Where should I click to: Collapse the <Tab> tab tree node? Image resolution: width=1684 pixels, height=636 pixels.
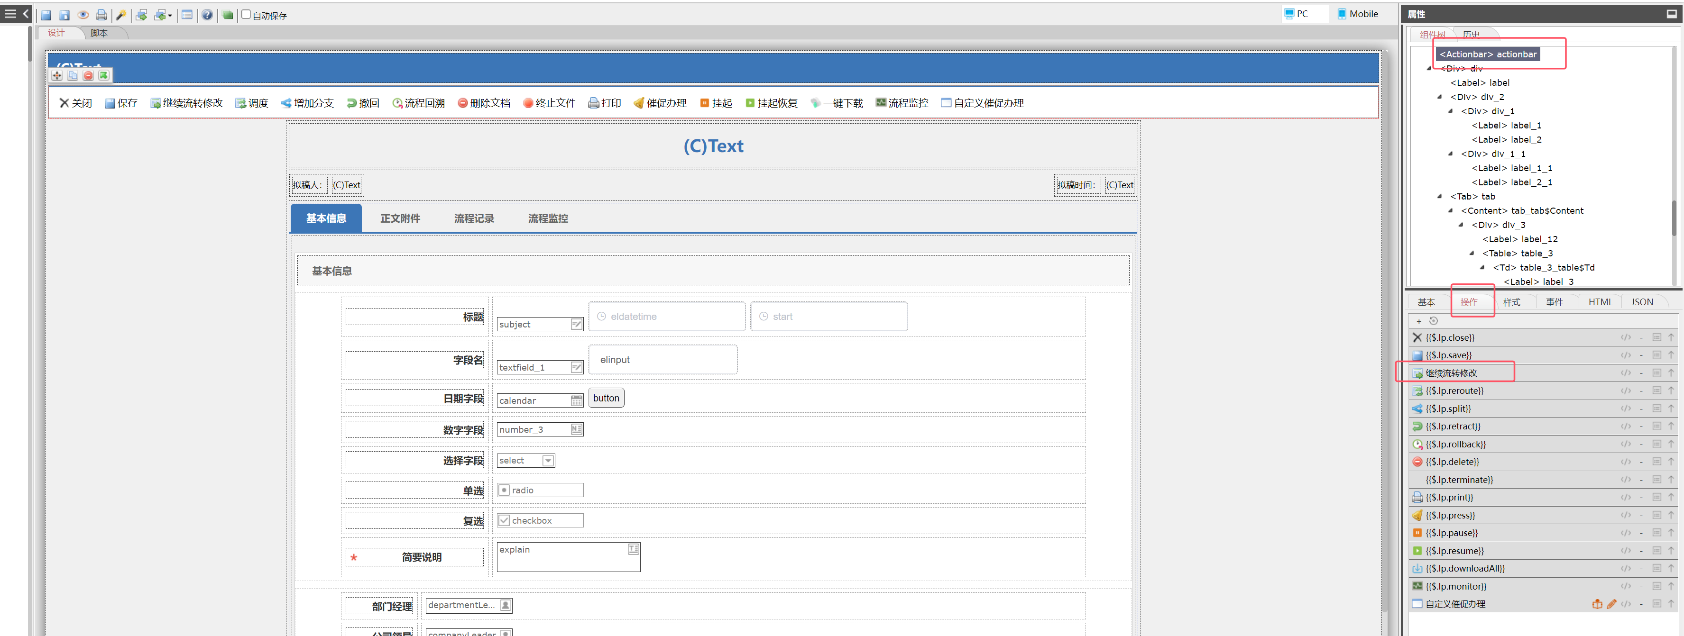click(x=1439, y=197)
